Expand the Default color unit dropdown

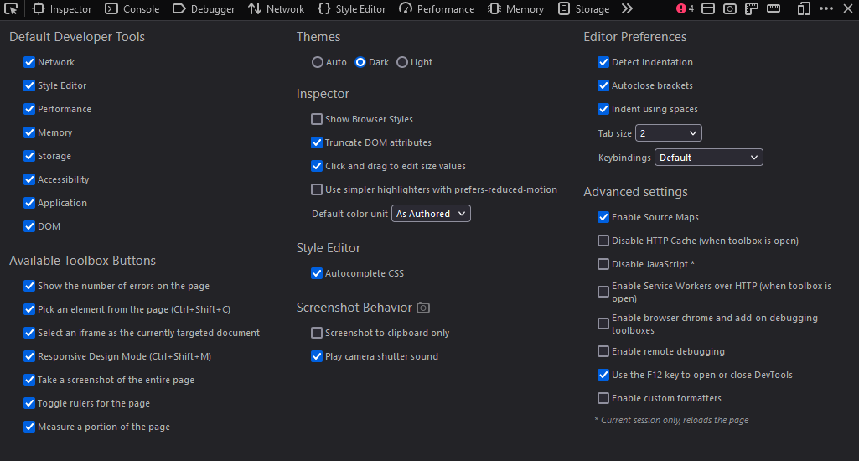pos(431,214)
